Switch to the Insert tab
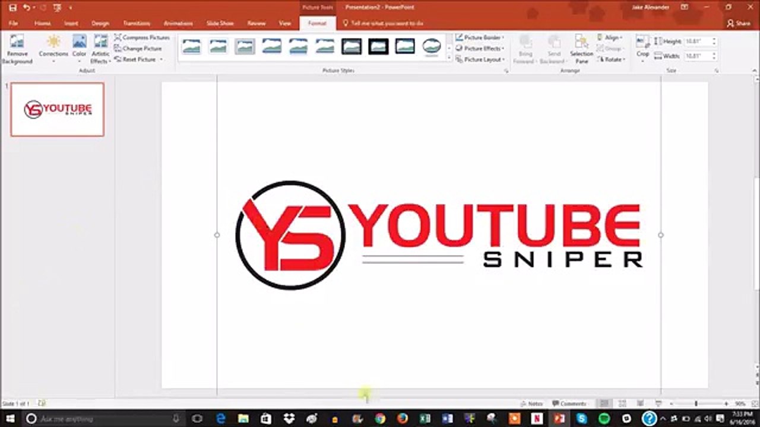This screenshot has width=760, height=427. pos(71,23)
